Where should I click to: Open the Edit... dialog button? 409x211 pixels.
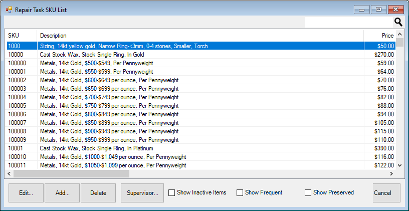click(x=26, y=193)
